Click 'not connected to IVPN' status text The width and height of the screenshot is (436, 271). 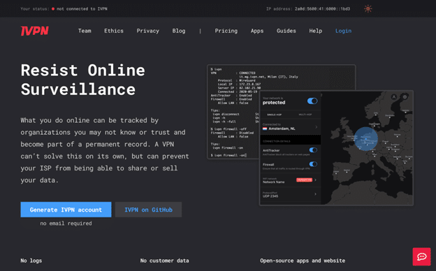[x=82, y=9]
